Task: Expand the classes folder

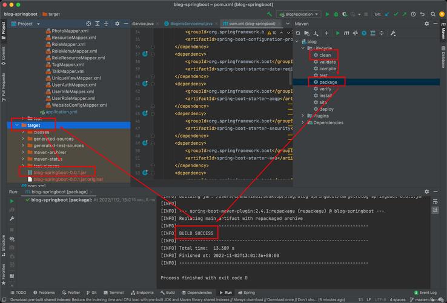Action: pyautogui.click(x=23, y=132)
